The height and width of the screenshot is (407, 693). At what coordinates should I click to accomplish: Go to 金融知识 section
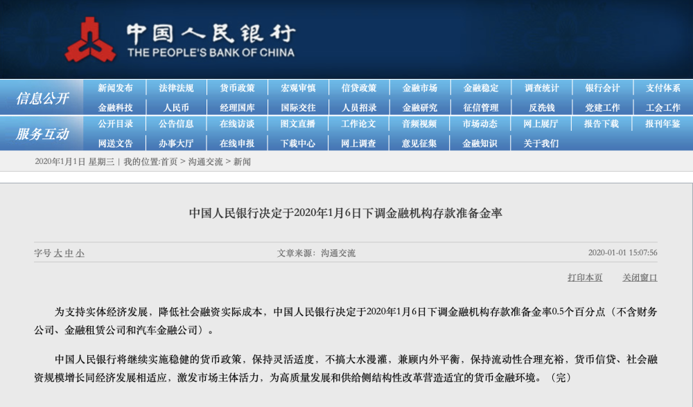480,143
